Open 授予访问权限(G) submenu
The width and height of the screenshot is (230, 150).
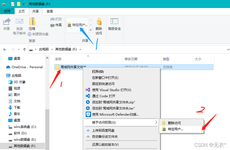pyautogui.click(x=121, y=122)
